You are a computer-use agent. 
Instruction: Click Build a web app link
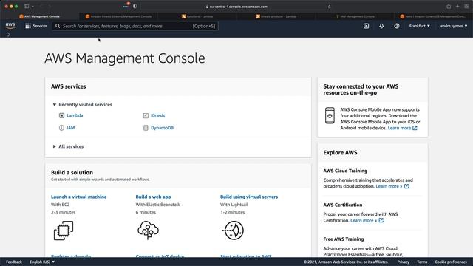pos(153,197)
